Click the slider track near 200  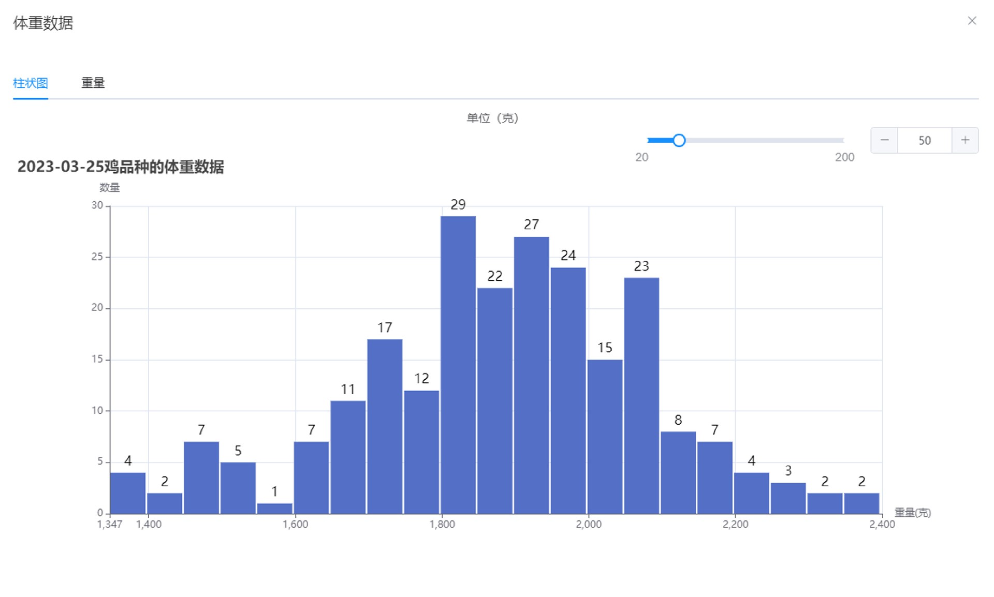click(x=839, y=140)
